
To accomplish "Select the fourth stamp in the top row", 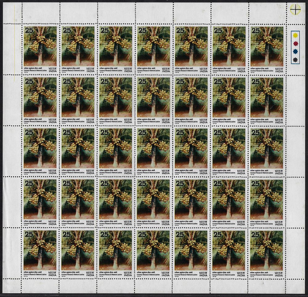I will click(153, 50).
